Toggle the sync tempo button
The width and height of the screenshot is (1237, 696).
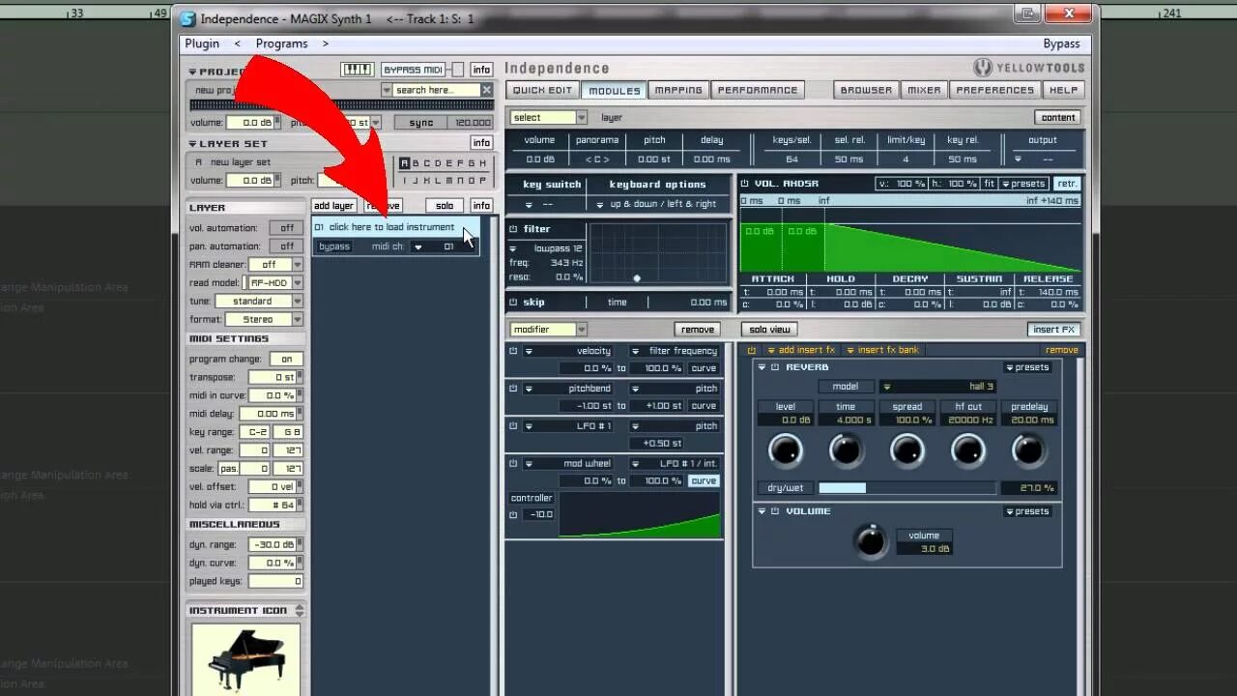coord(421,123)
